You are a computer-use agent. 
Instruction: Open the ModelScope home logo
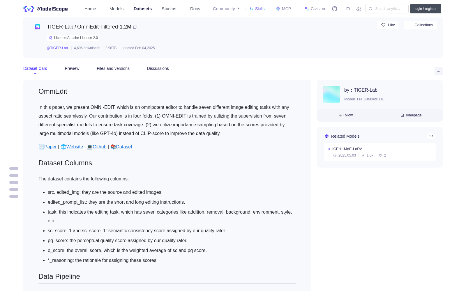46,9
